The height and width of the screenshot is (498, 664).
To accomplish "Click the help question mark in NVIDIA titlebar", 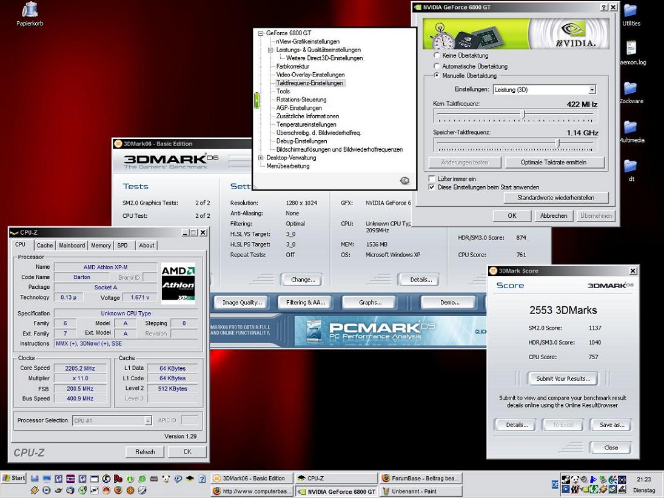I will (604, 7).
